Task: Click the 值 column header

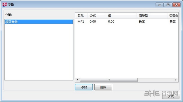Action: [121, 16]
